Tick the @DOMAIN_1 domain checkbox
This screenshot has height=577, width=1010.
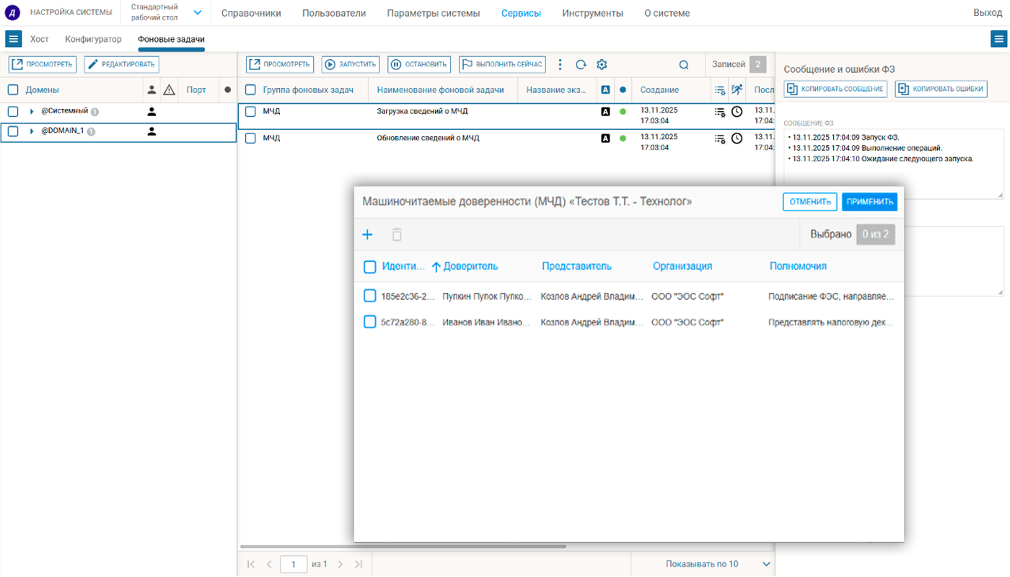click(13, 131)
